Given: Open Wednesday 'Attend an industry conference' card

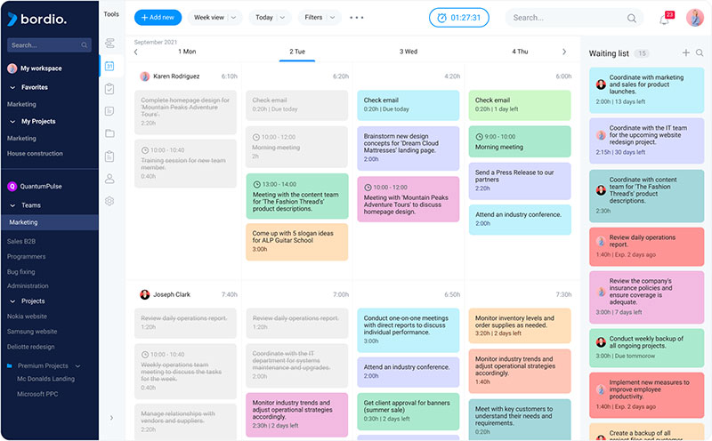Looking at the screenshot, I should (x=409, y=372).
